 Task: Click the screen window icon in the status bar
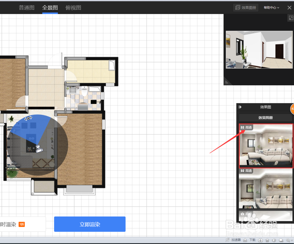pyautogui.click(x=281, y=240)
